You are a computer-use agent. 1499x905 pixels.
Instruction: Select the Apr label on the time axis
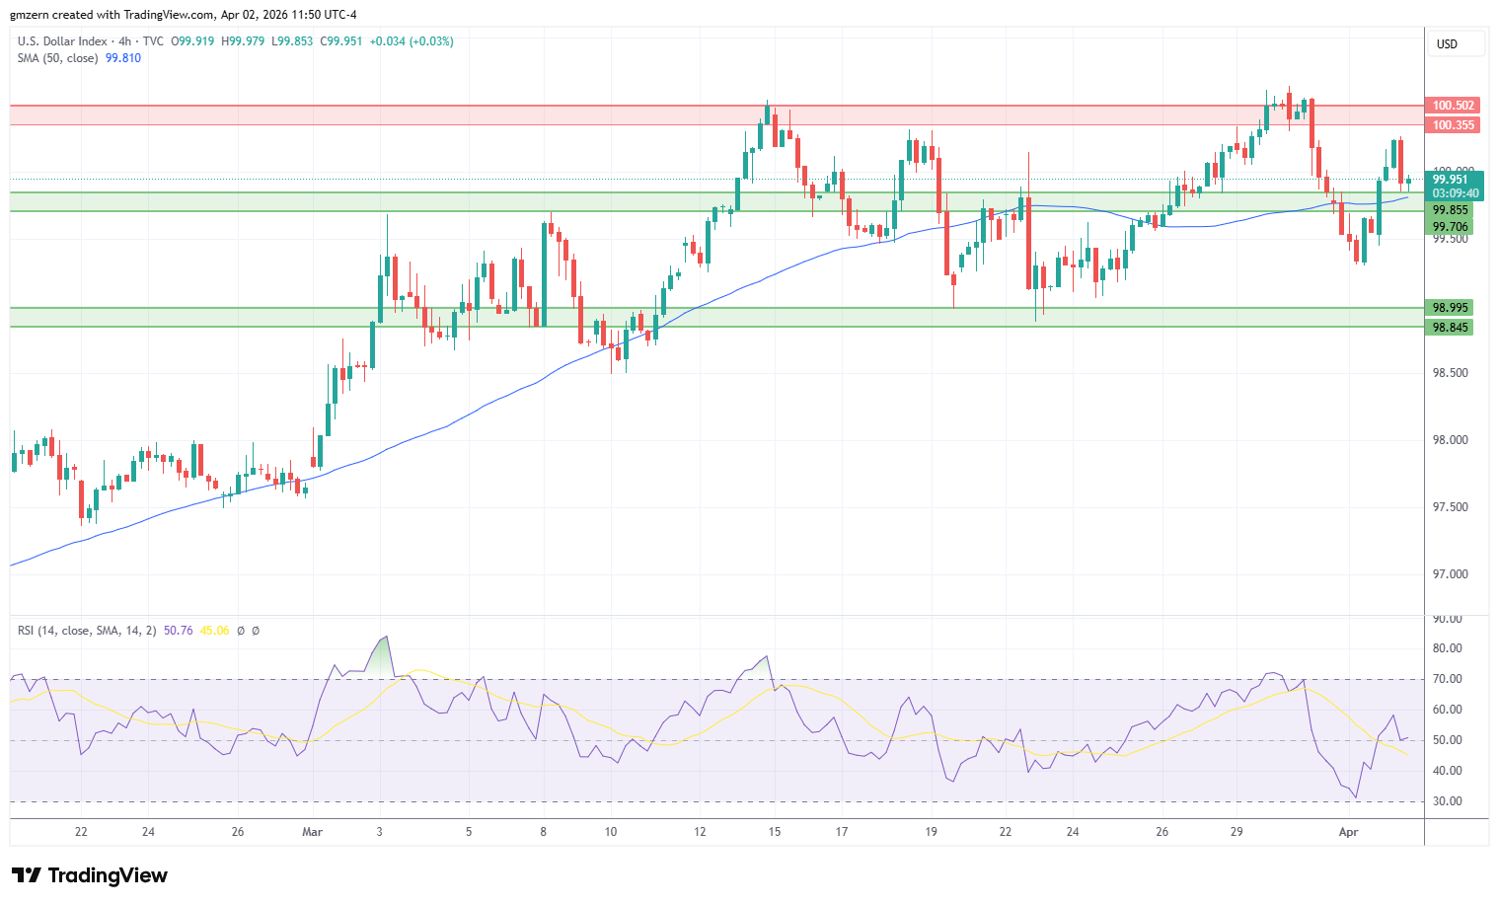click(1349, 832)
